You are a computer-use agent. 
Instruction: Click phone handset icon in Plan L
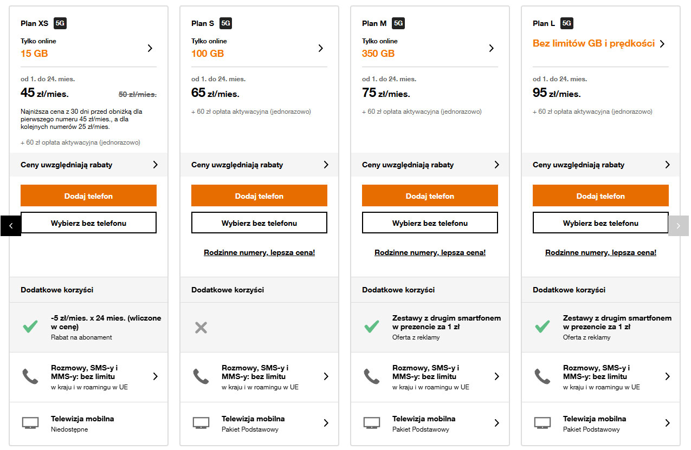pos(543,376)
